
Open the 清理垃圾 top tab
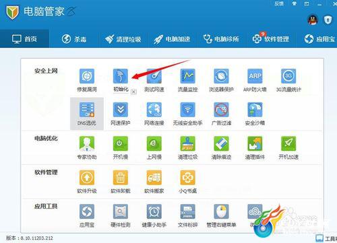pyautogui.click(x=123, y=39)
